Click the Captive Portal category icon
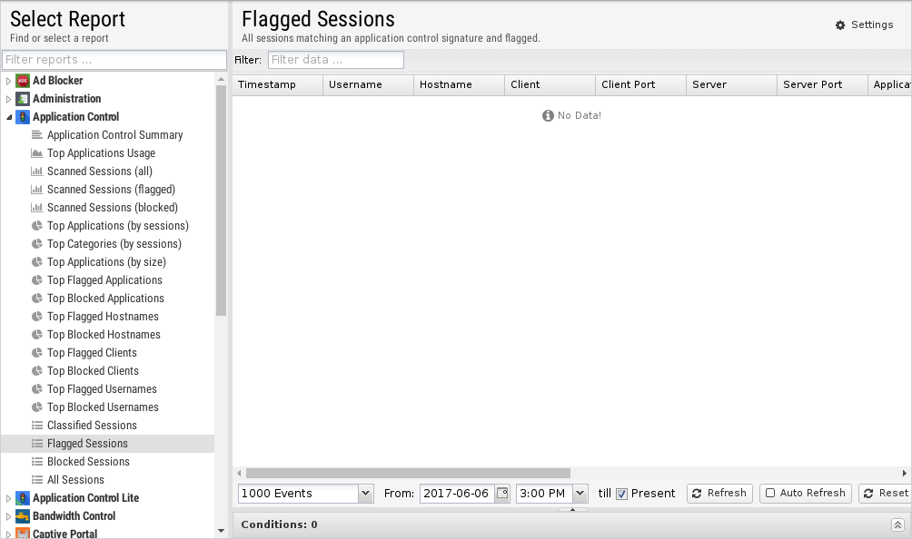The height and width of the screenshot is (539, 912). pyautogui.click(x=23, y=534)
